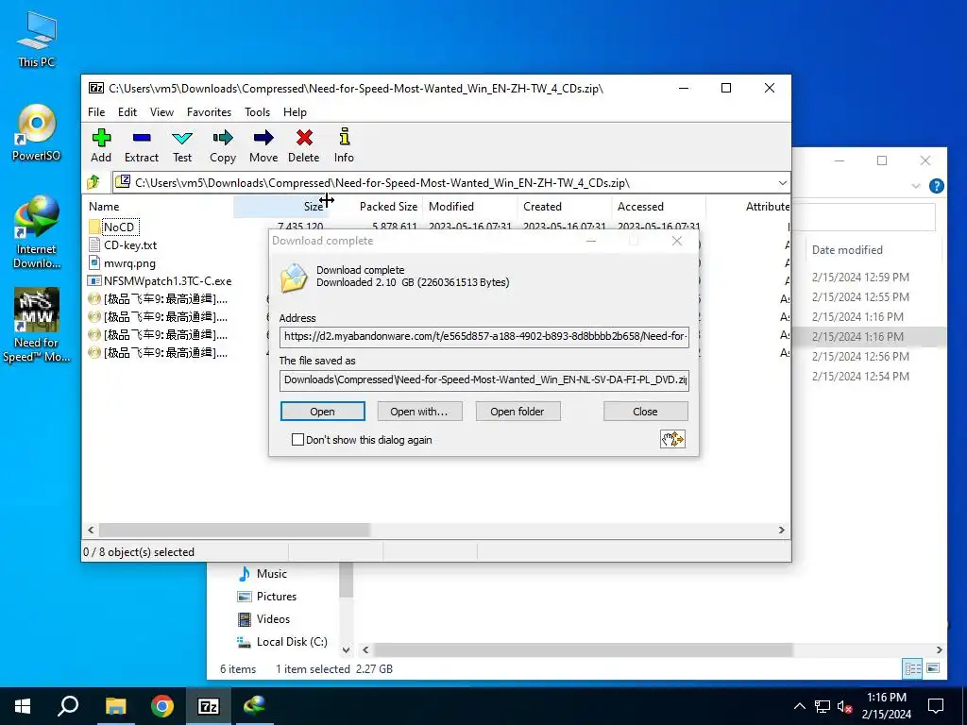Click the Close button in download dialog
Screen dimensions: 967x725
pyautogui.click(x=645, y=412)
